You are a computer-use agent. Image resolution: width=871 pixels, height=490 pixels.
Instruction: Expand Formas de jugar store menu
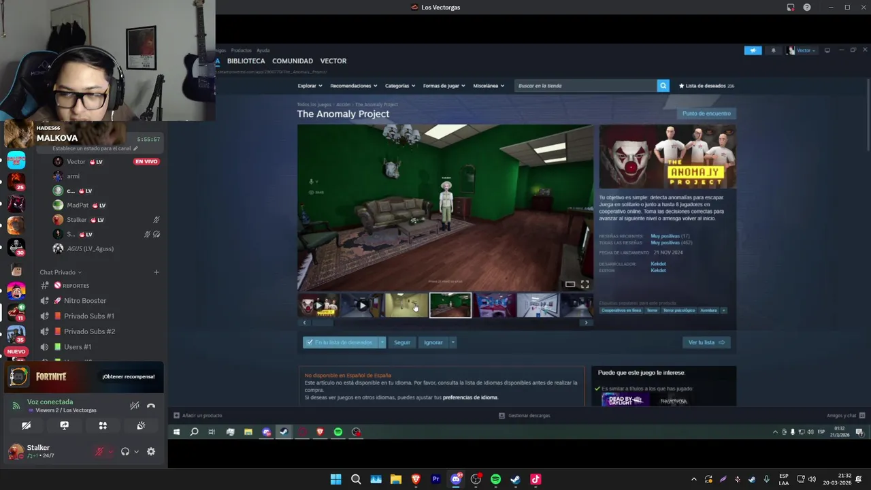444,86
